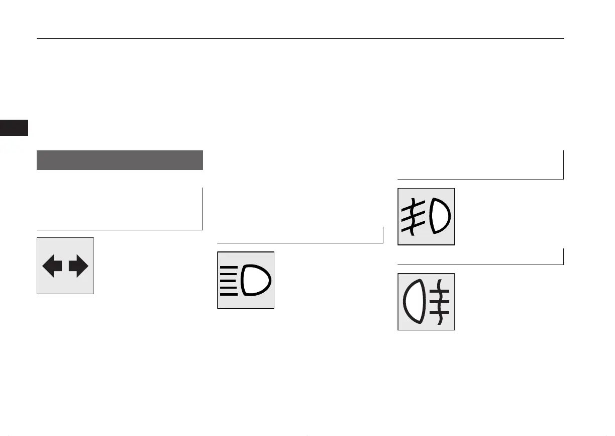Click the horizontal rule at page top
Screen dimensions: 615x436
coord(300,38)
